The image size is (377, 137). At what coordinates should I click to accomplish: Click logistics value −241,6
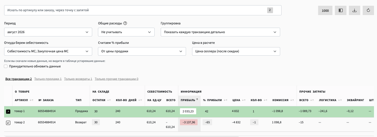pos(323,111)
